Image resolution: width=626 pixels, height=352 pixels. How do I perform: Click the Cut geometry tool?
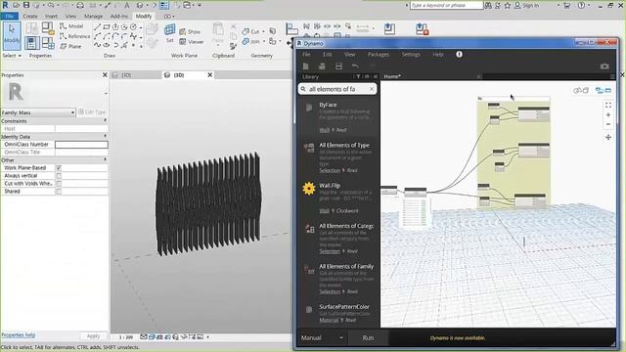[250, 31]
